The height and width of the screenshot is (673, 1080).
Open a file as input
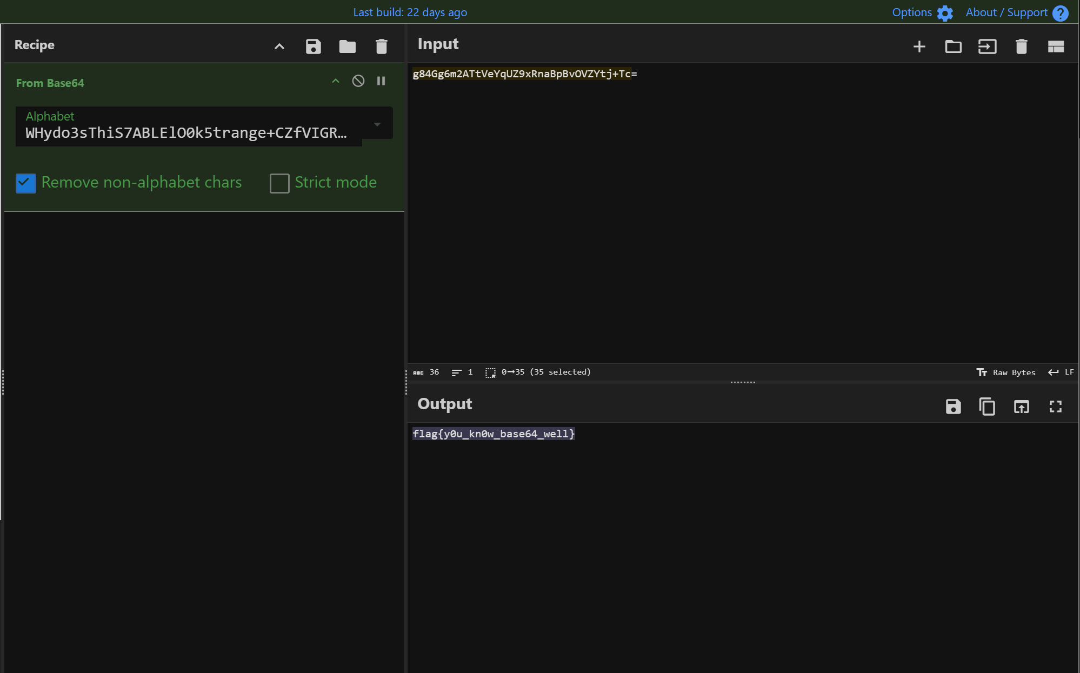[x=987, y=46]
